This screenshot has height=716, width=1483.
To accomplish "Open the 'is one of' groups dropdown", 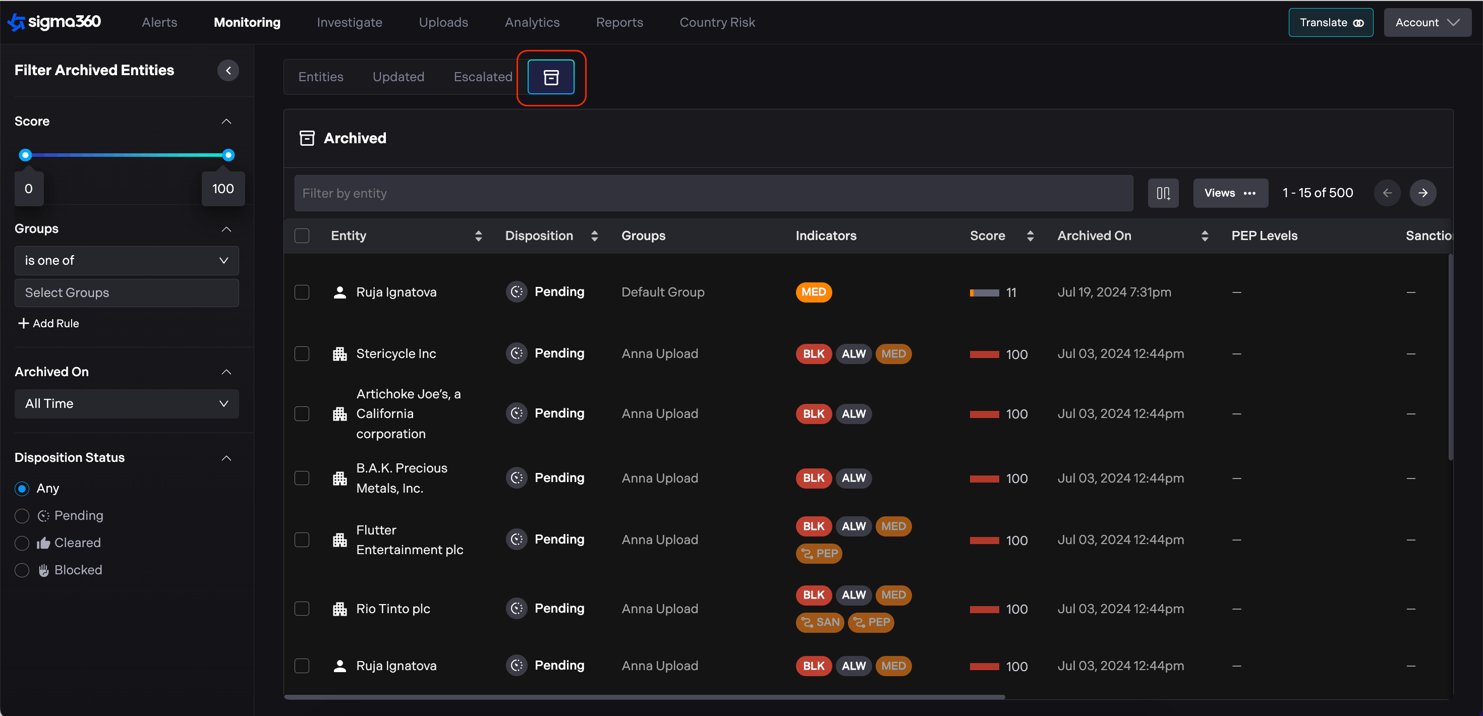I will [126, 261].
